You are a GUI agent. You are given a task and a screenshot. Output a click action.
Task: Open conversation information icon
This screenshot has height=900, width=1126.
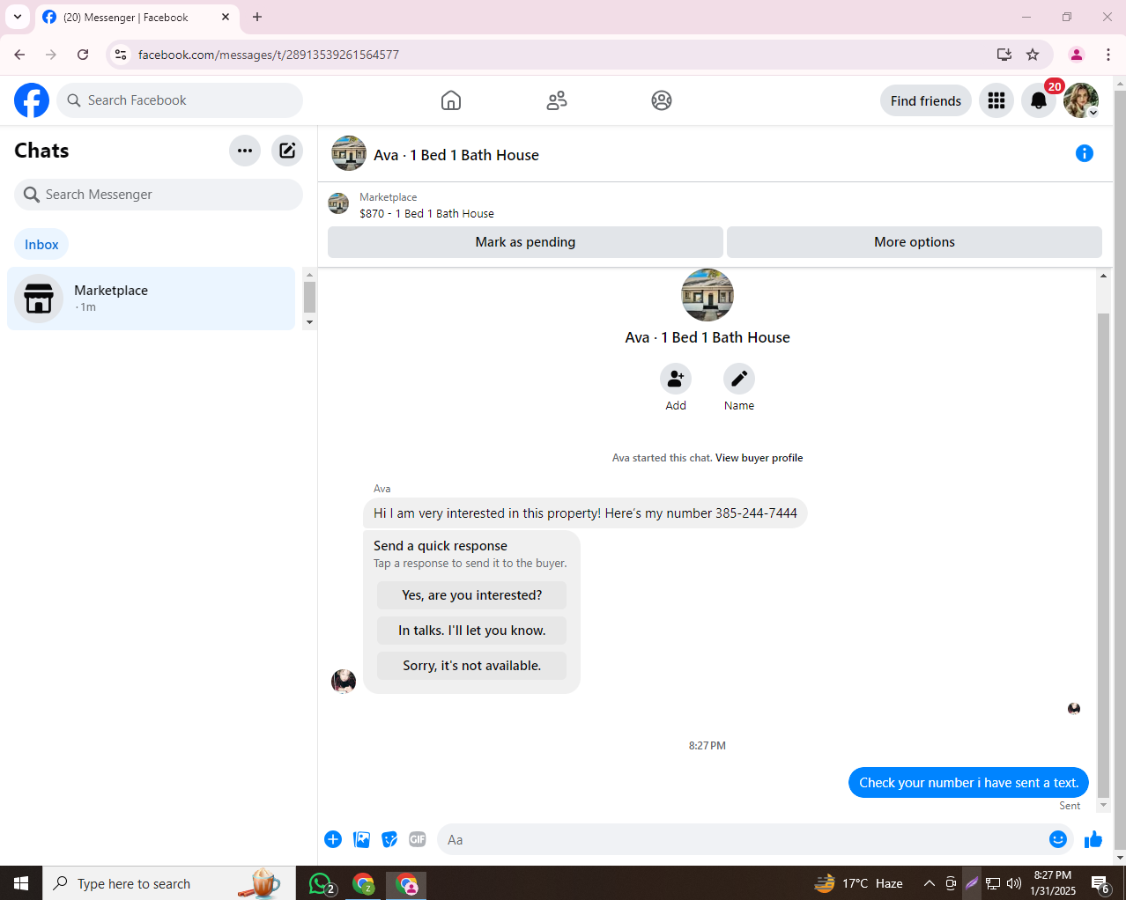tap(1085, 153)
